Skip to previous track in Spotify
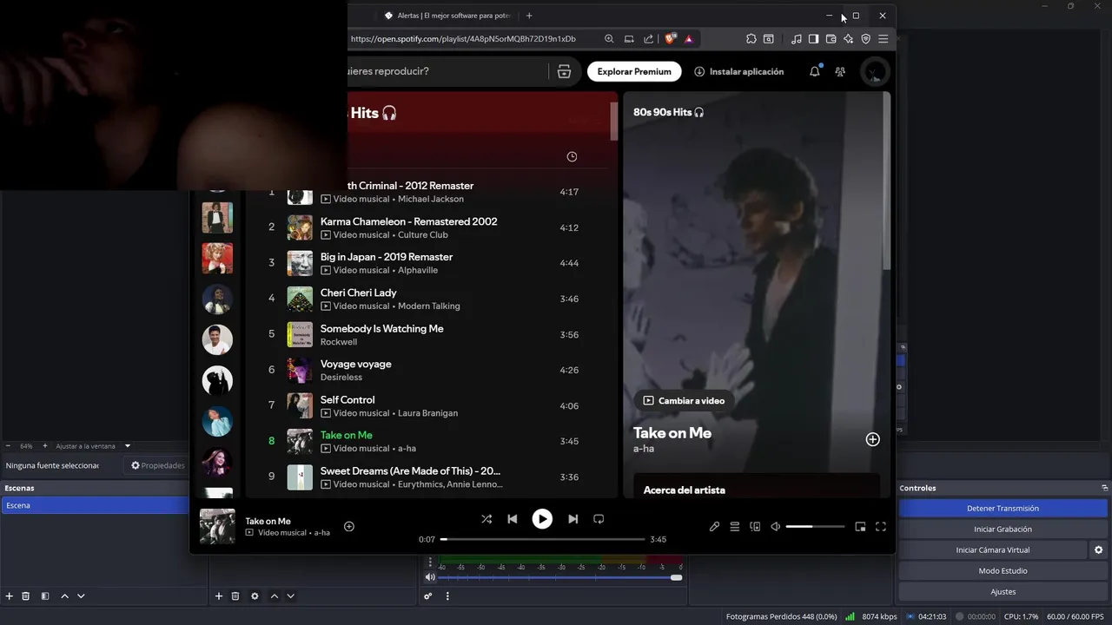Viewport: 1112px width, 625px height. (513, 519)
